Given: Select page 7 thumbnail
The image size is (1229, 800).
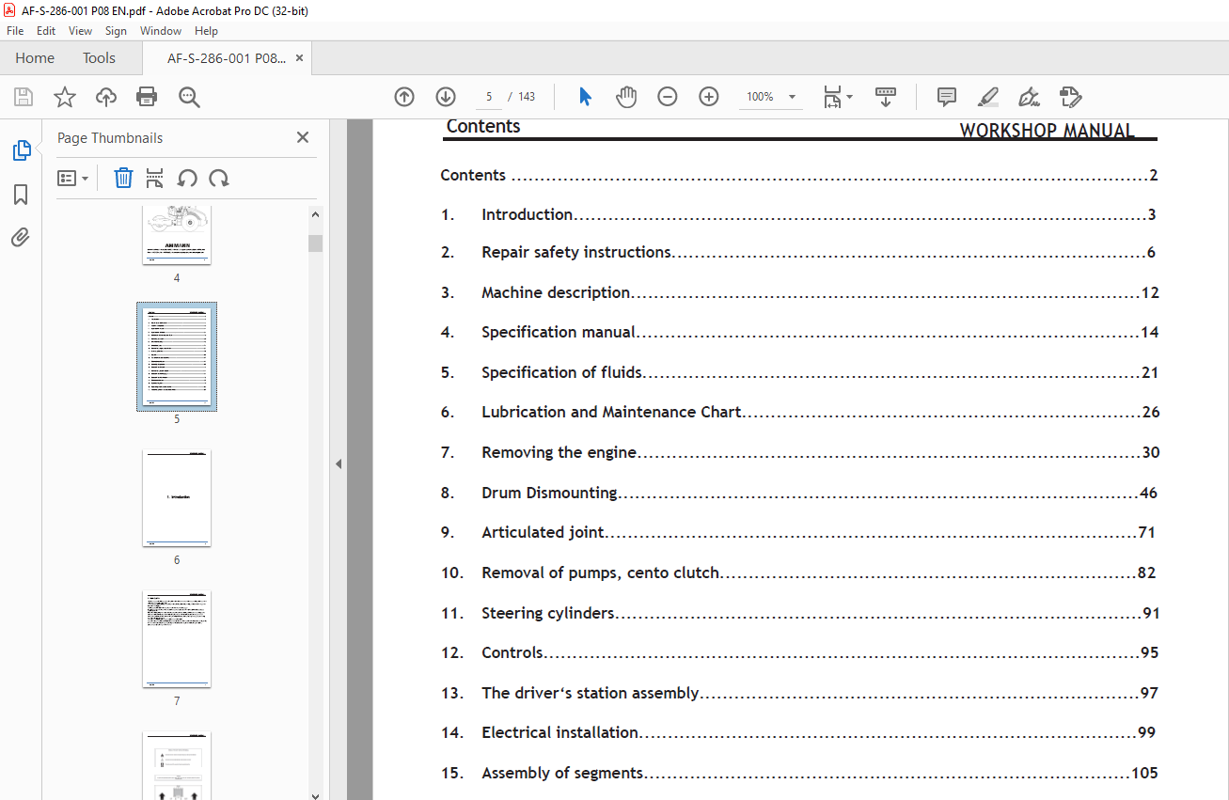Looking at the screenshot, I should click(x=177, y=639).
